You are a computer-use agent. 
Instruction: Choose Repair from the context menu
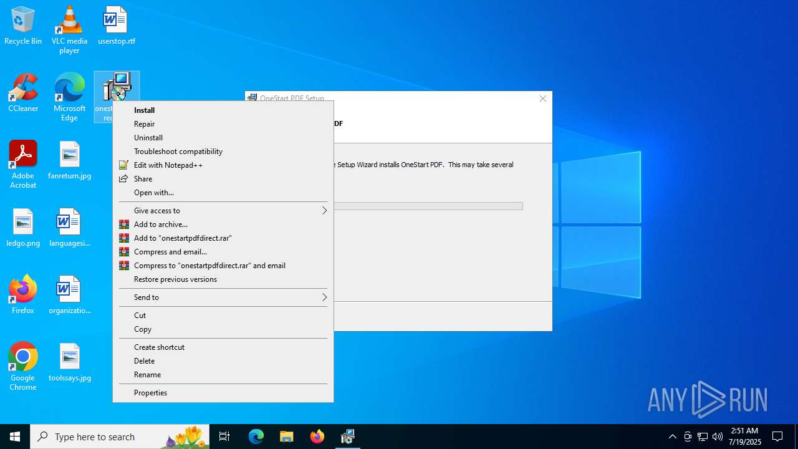223,124
